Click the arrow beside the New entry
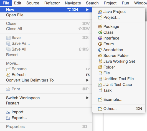 (87, 10)
